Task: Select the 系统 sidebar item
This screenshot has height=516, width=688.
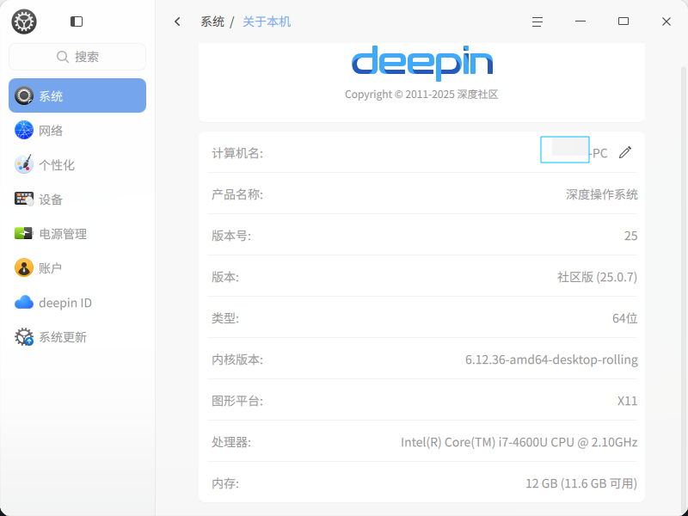Action: pyautogui.click(x=77, y=95)
